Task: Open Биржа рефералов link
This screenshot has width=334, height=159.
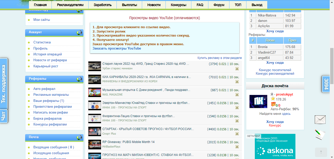Action: pyautogui.click(x=48, y=118)
